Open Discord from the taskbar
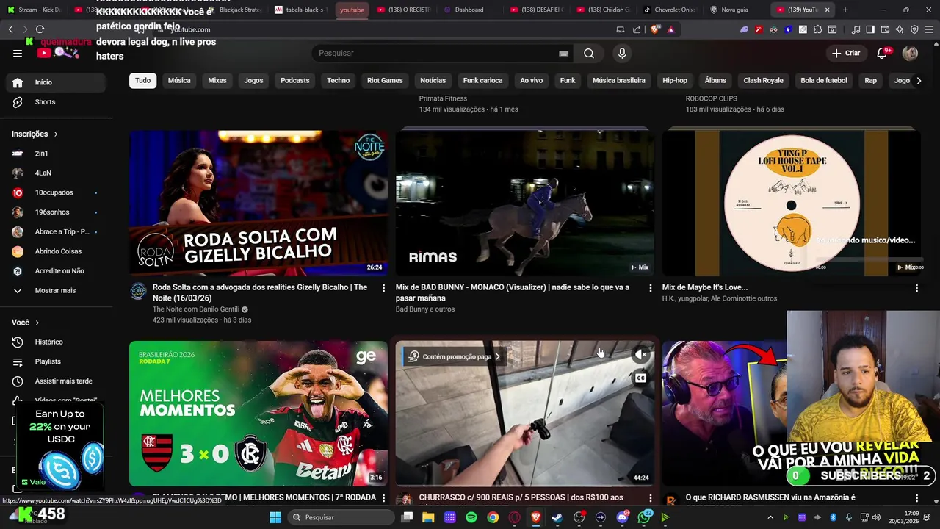 coord(623,517)
